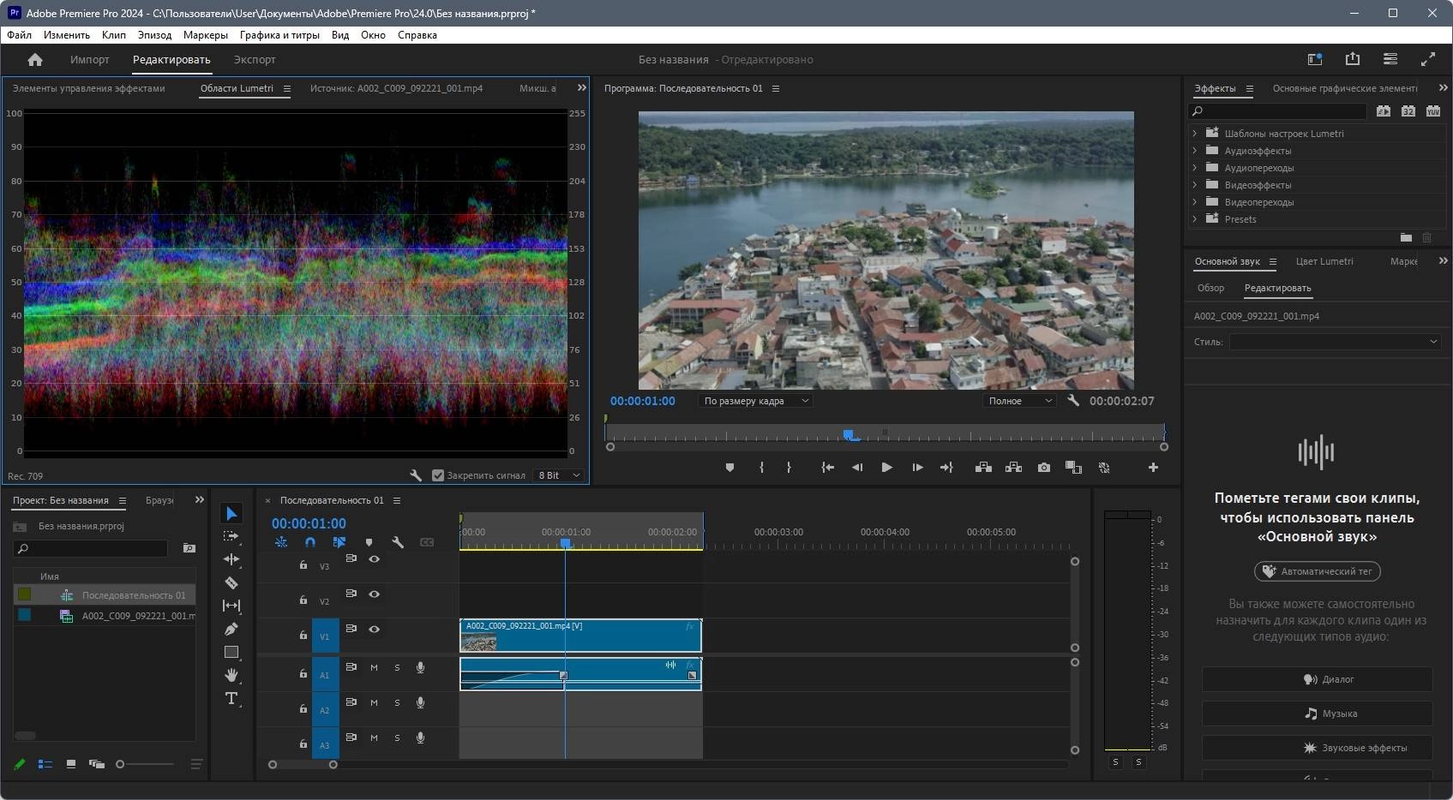The image size is (1453, 800).
Task: Toggle the Clamp Signal checkbox
Action: [438, 475]
